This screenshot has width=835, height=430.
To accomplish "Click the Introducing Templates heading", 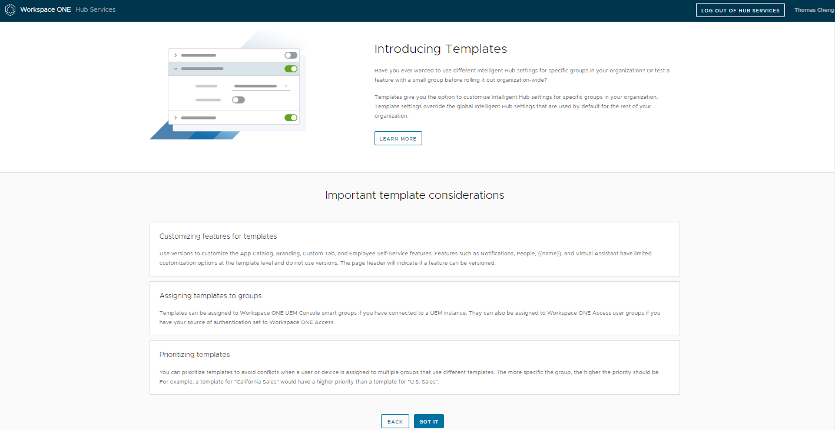I will pos(440,49).
